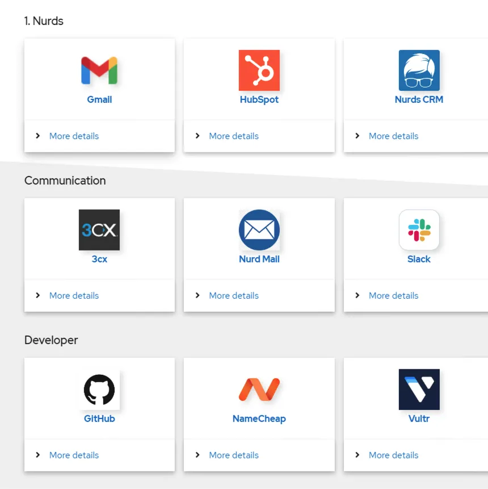Image resolution: width=488 pixels, height=489 pixels.
Task: Show More details text for NameCheap
Action: [234, 455]
